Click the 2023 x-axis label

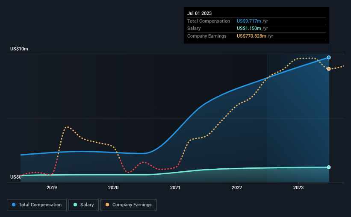pyautogui.click(x=298, y=188)
